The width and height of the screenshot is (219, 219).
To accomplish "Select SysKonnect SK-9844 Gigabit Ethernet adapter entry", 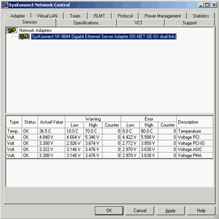I will (103, 36).
